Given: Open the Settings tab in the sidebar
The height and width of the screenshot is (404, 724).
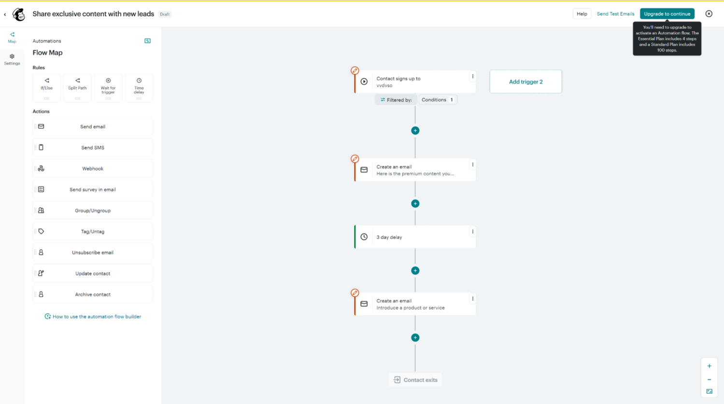Looking at the screenshot, I should coord(12,59).
